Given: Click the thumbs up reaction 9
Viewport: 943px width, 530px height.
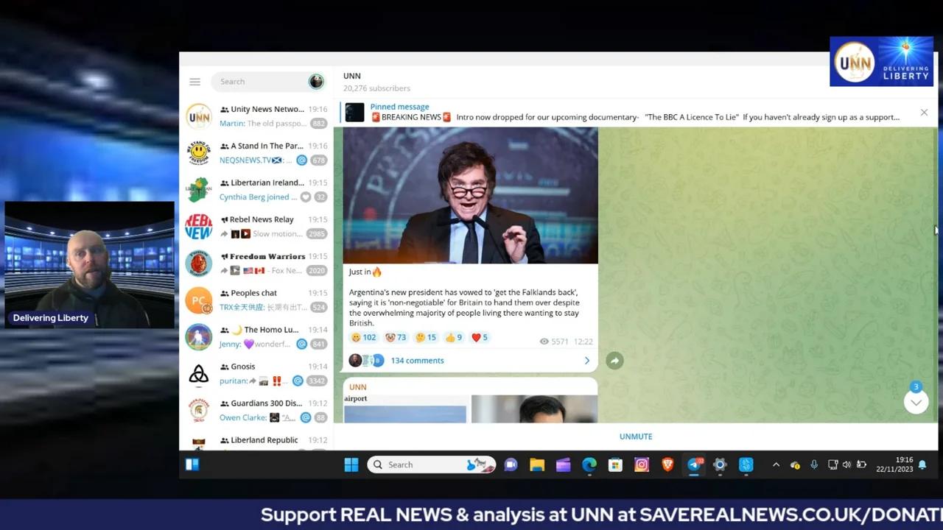Looking at the screenshot, I should pyautogui.click(x=453, y=337).
